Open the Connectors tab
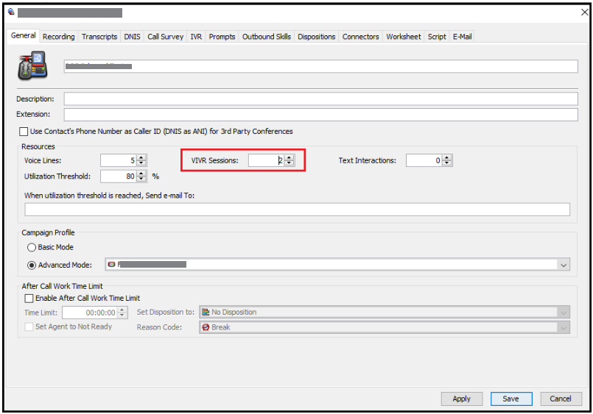Image resolution: width=593 pixels, height=414 pixels. click(x=360, y=37)
